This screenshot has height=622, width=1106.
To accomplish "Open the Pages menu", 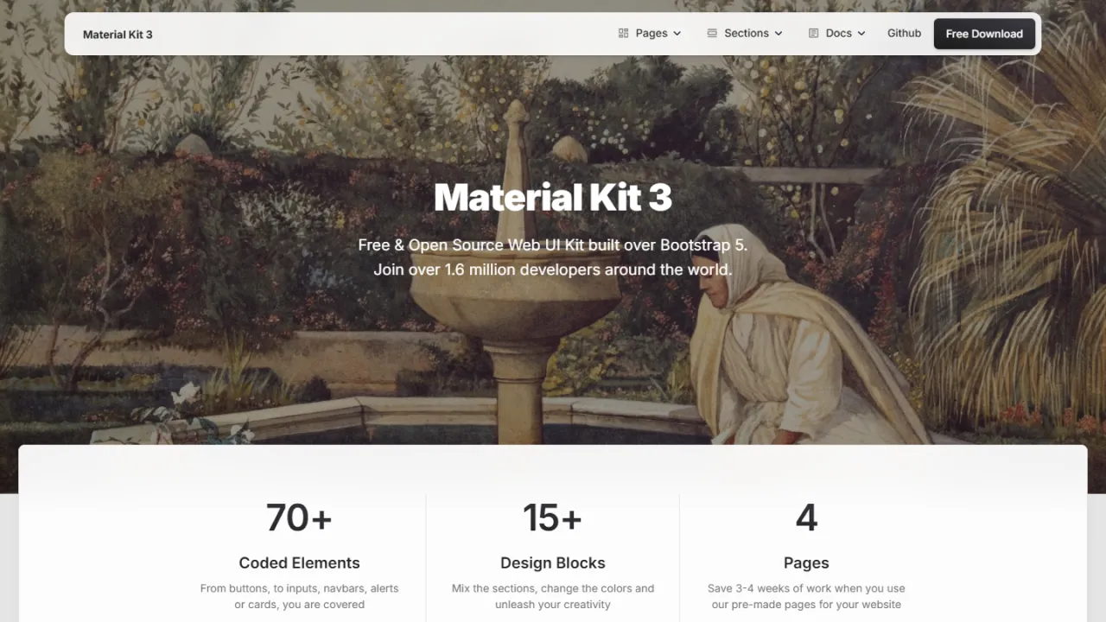I will click(x=651, y=34).
